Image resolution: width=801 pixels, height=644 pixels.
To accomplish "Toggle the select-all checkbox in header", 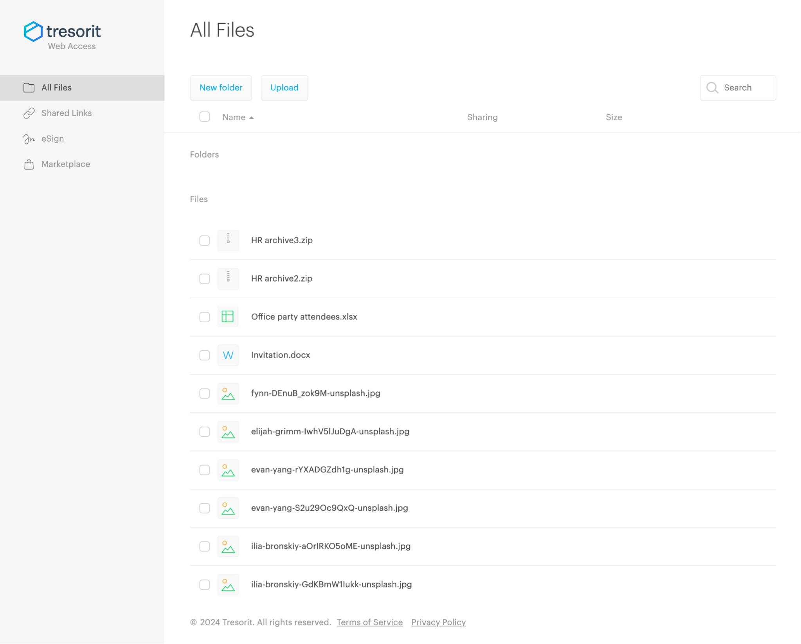I will pos(205,117).
